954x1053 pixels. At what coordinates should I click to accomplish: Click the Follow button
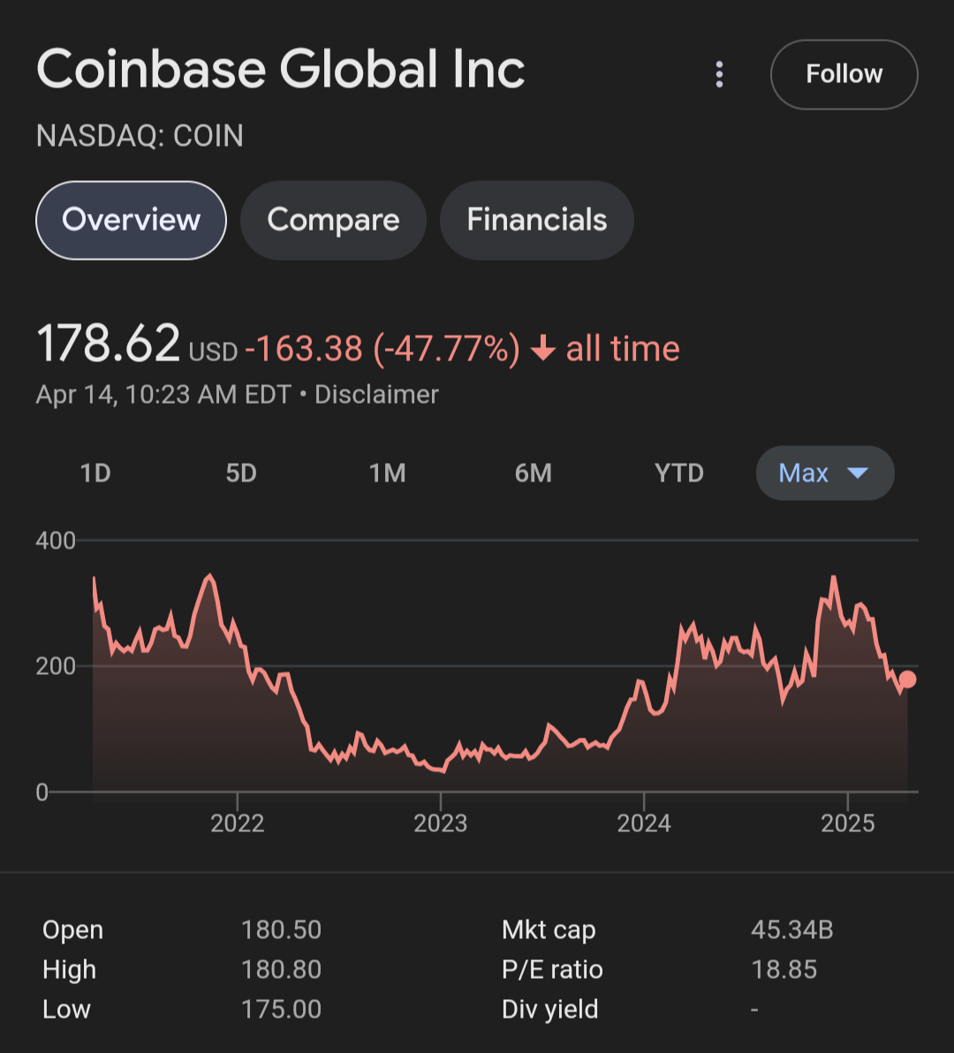click(844, 74)
